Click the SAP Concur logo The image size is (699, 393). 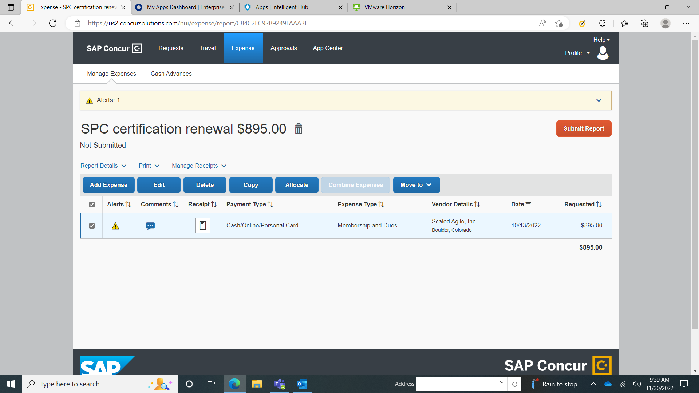tap(114, 48)
